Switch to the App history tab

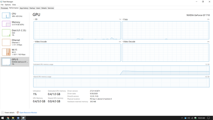pyautogui.click(x=24, y=8)
